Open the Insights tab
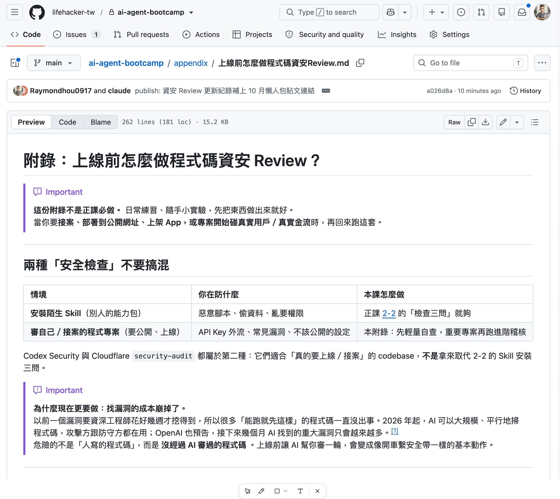The height and width of the screenshot is (499, 560). click(397, 34)
